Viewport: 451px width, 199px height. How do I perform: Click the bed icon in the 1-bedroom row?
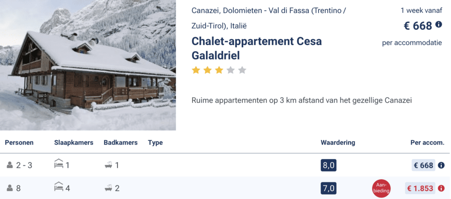(59, 165)
